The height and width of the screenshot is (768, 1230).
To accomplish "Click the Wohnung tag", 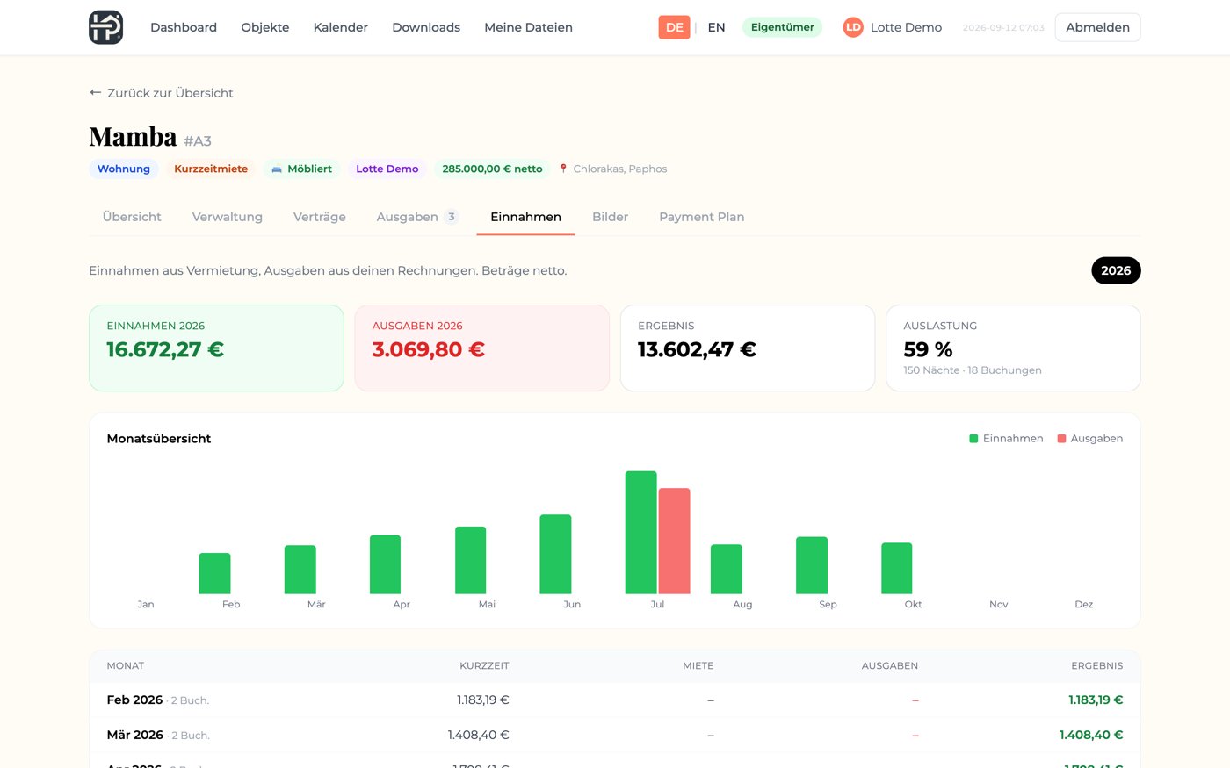I will tap(124, 169).
